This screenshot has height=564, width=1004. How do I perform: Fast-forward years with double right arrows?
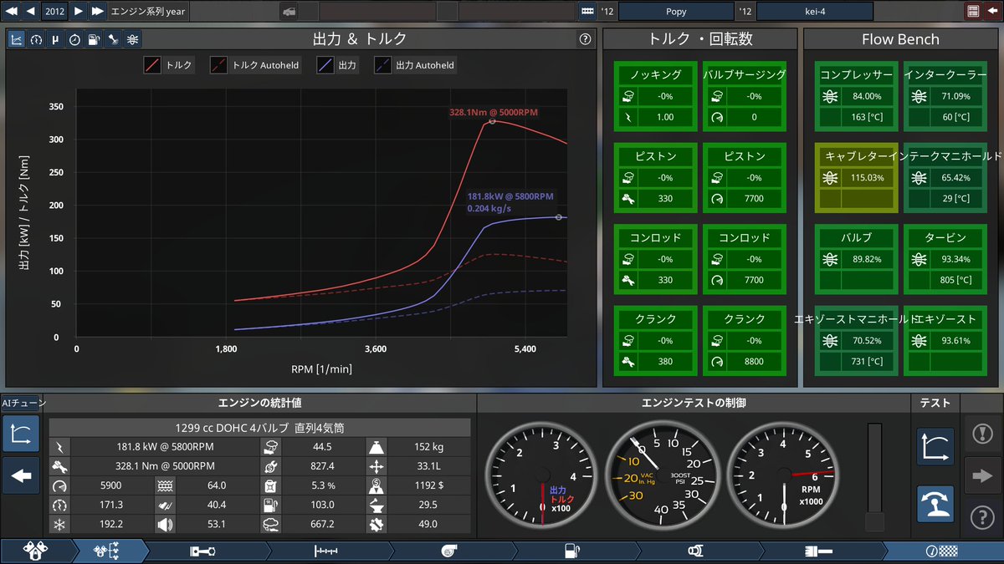[x=98, y=11]
